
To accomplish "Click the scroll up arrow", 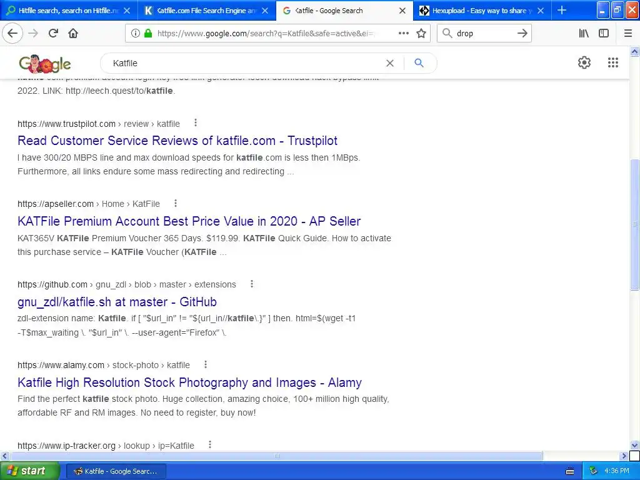I will 634,51.
